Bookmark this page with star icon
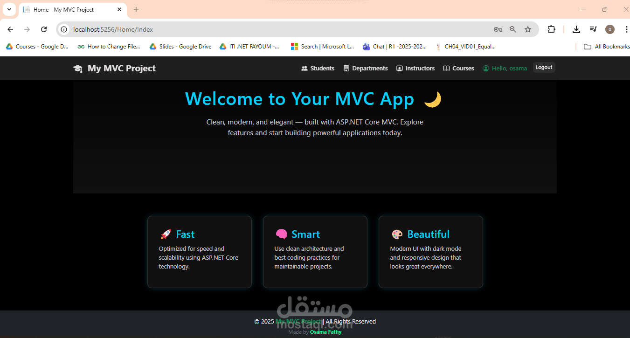The width and height of the screenshot is (630, 338). pos(528,29)
